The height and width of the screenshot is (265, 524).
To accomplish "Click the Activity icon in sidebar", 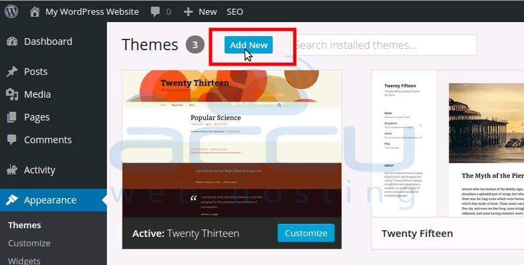I will click(x=12, y=170).
